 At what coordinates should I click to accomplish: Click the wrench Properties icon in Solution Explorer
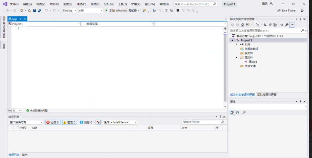[287, 25]
